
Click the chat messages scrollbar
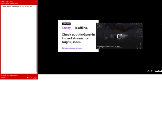tap(37, 39)
